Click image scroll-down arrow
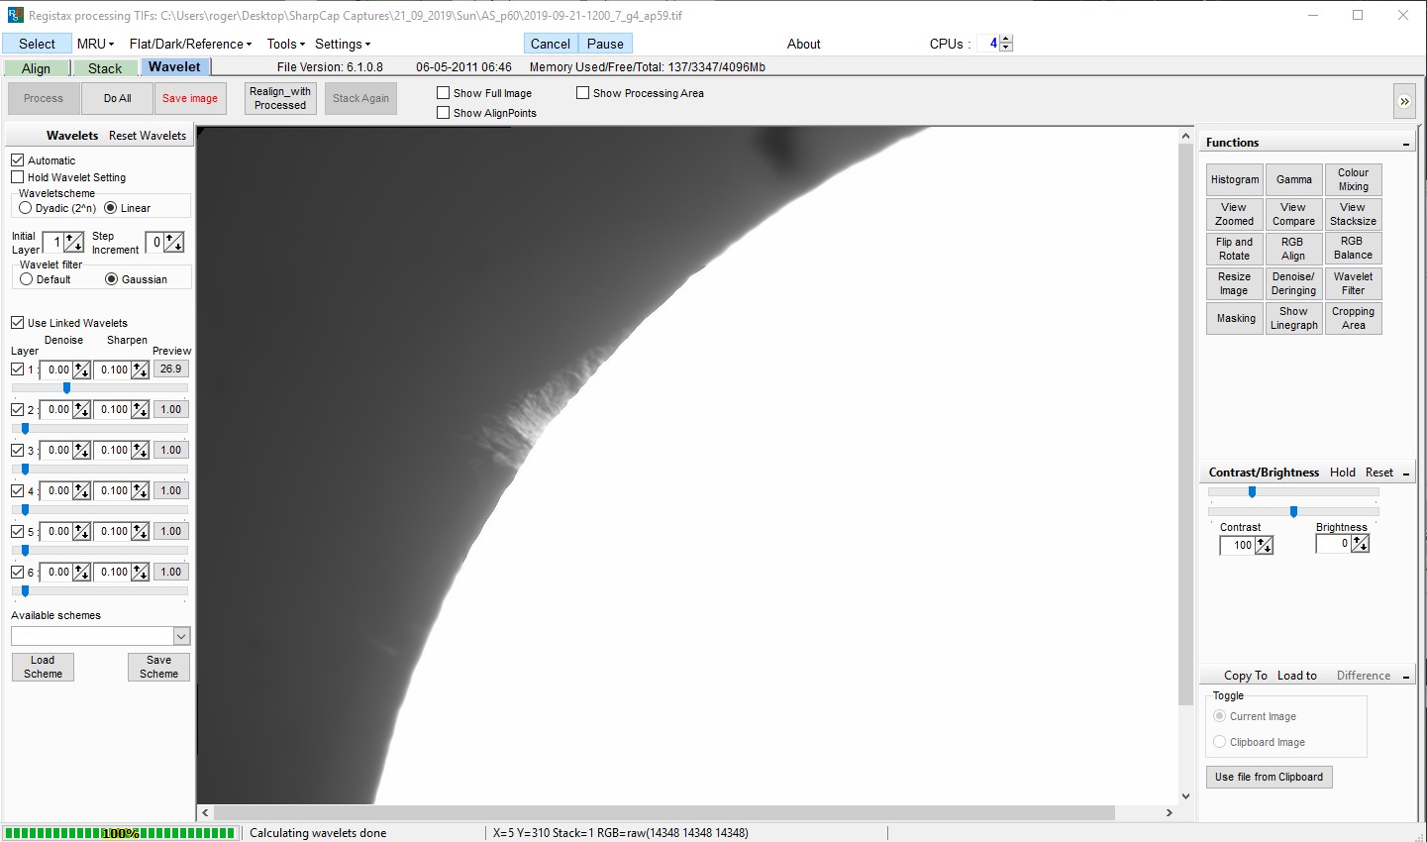This screenshot has height=842, width=1427. click(1186, 795)
